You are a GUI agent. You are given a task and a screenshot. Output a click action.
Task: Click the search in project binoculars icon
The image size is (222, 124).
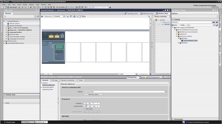pyautogui.click(x=110, y=7)
